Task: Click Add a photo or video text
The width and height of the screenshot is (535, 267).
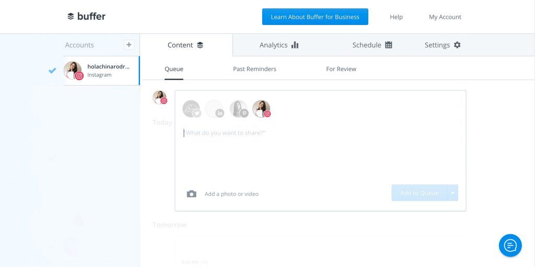Action: point(231,194)
